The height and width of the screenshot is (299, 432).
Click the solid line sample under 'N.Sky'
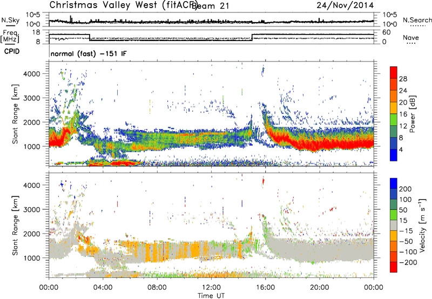10,25
